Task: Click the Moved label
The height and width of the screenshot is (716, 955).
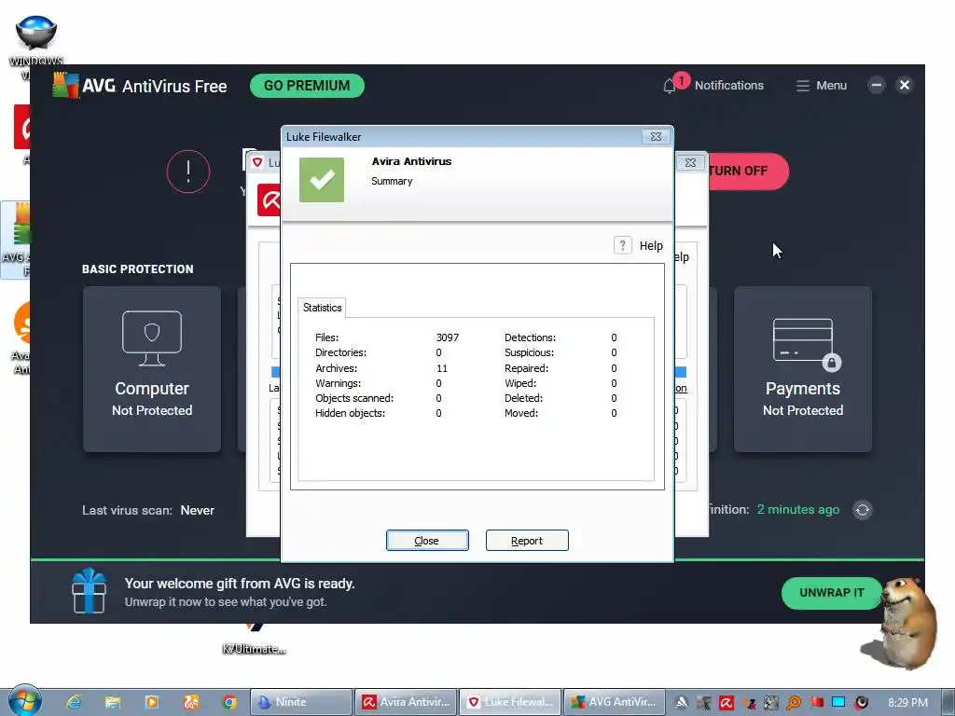Action: [x=521, y=413]
